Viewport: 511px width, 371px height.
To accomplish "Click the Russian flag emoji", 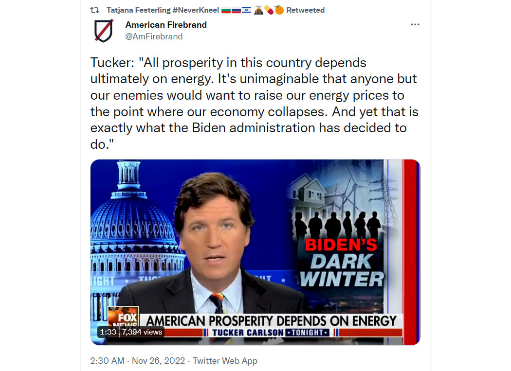I will 236,10.
